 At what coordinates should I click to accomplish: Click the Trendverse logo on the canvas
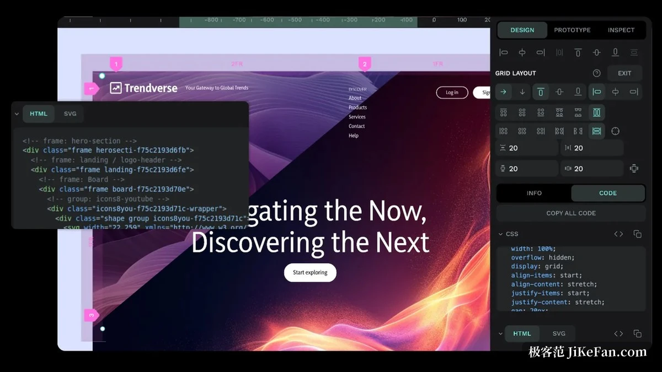click(143, 88)
